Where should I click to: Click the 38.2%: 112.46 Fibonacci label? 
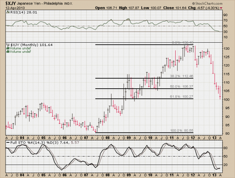tap(182, 76)
